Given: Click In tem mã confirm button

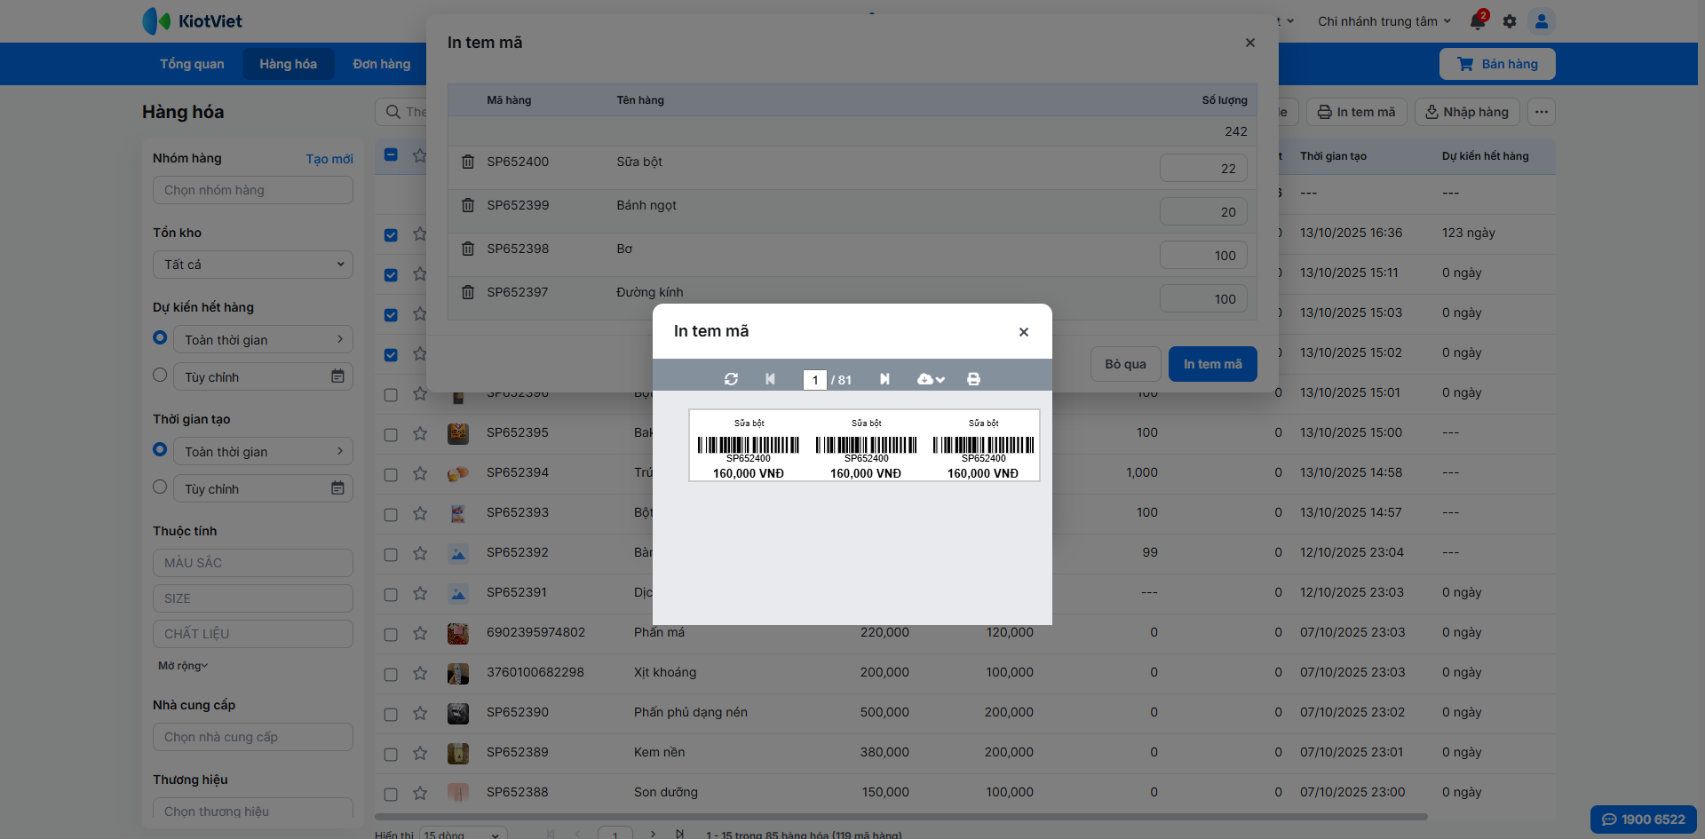Looking at the screenshot, I should click(1212, 364).
